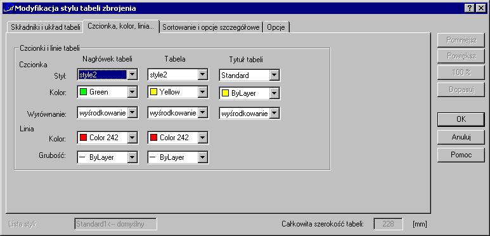Click the Tytuł tabeli column heading
Image resolution: width=490 pixels, height=236 pixels.
click(x=245, y=59)
